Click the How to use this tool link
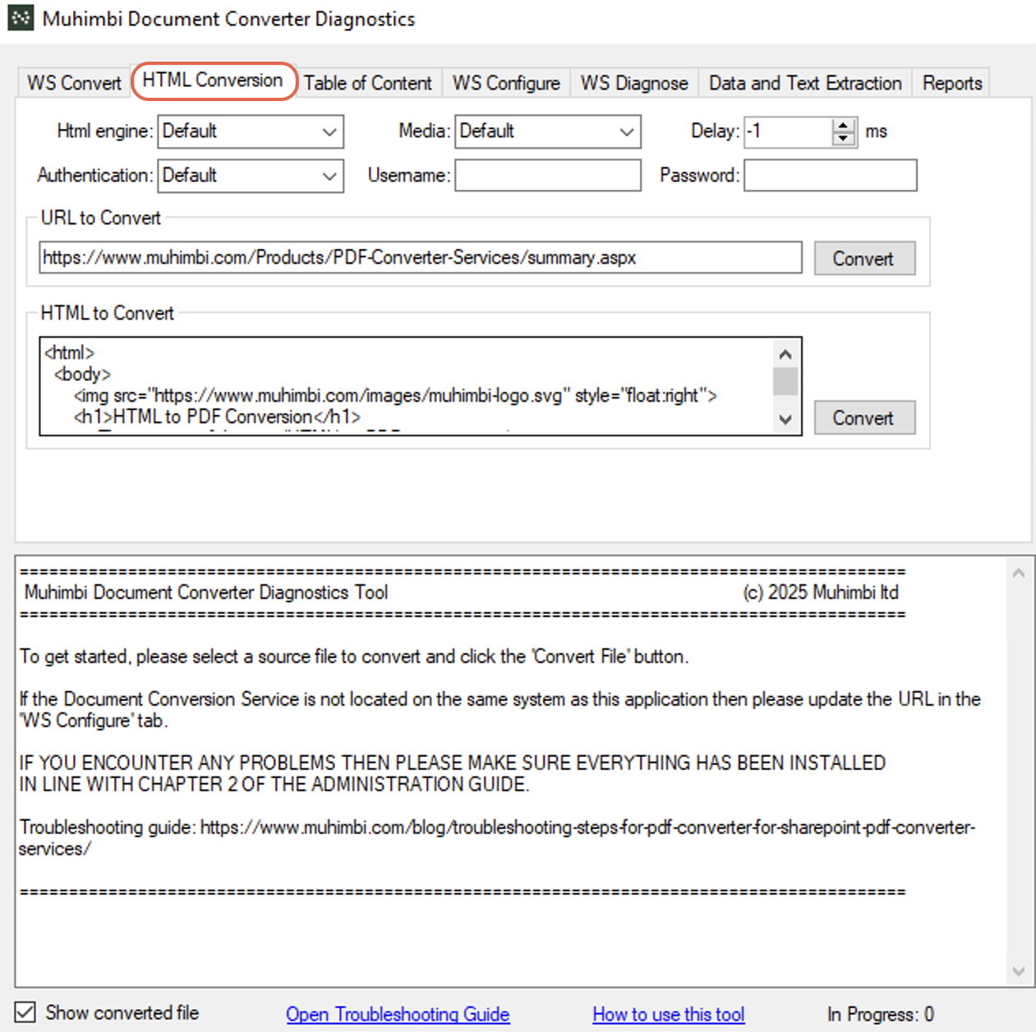Screen dimensions: 1036x1032 click(668, 1014)
